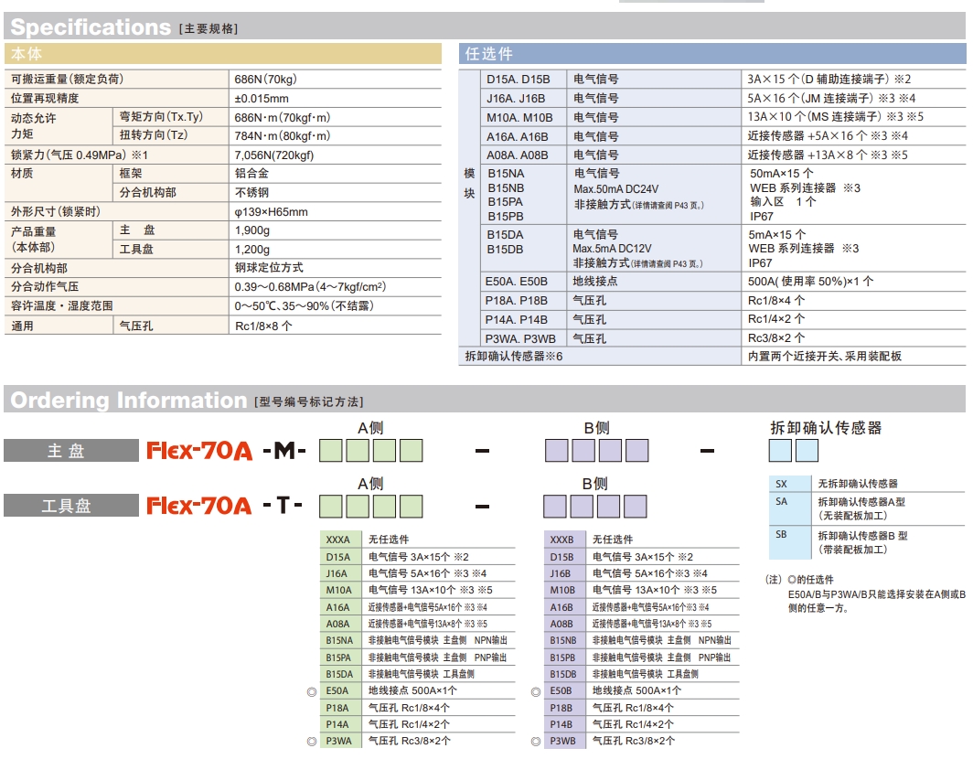The image size is (973, 759).
Task: Click the XXXB code in B侧 list
Action: [x=561, y=540]
